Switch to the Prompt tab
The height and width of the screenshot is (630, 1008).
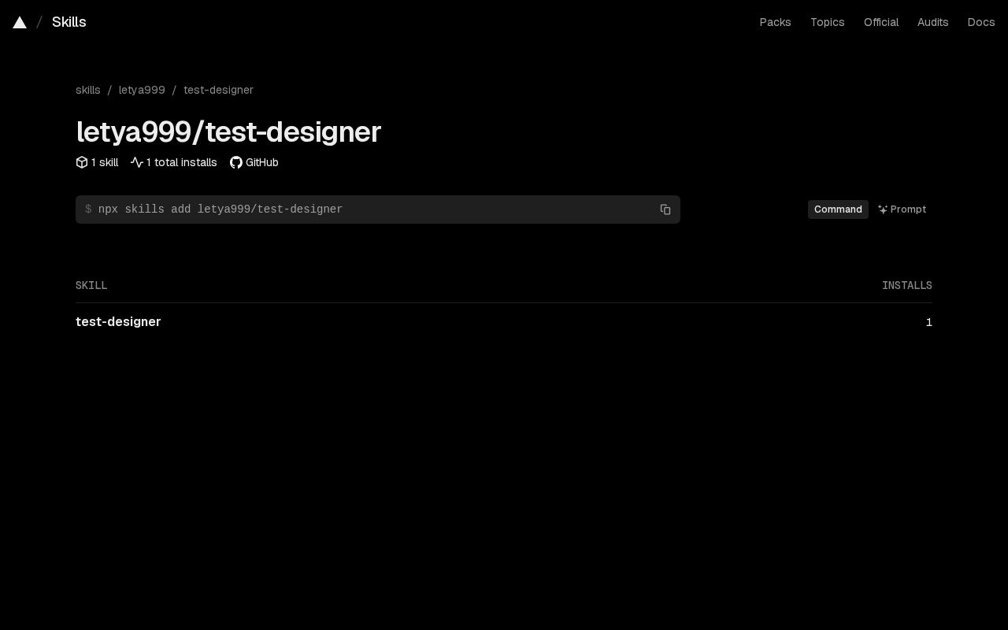[902, 209]
